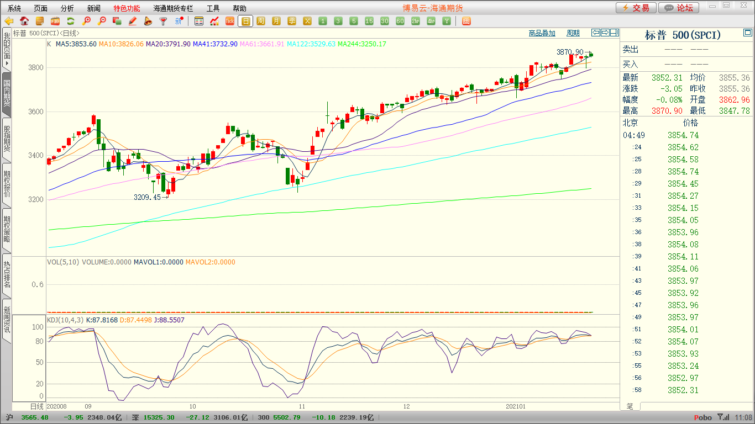Select the quarterly 季 period button
755x424 pixels.
pyautogui.click(x=292, y=21)
